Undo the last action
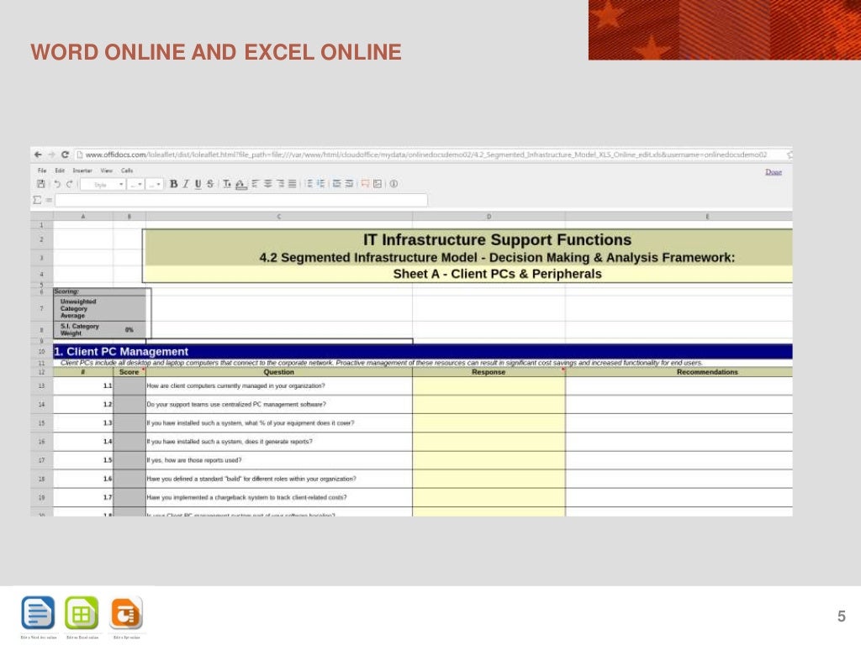 pos(57,184)
